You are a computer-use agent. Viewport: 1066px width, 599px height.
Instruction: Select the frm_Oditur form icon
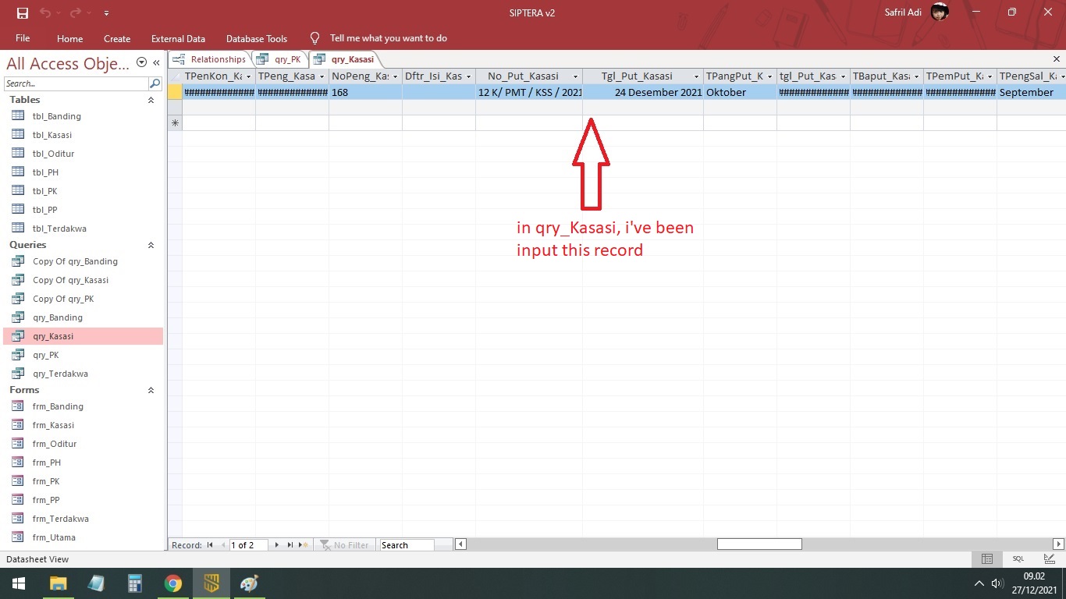(18, 444)
